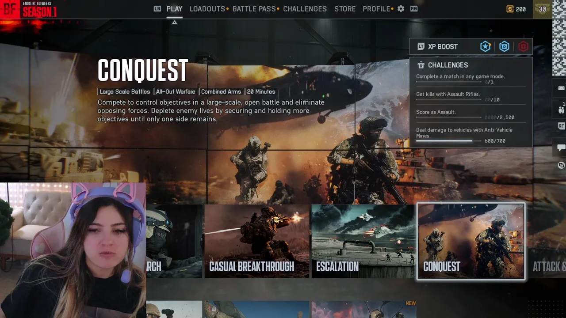The width and height of the screenshot is (566, 318).
Task: Click the 'All-Out Warfare' tag
Action: [176, 92]
